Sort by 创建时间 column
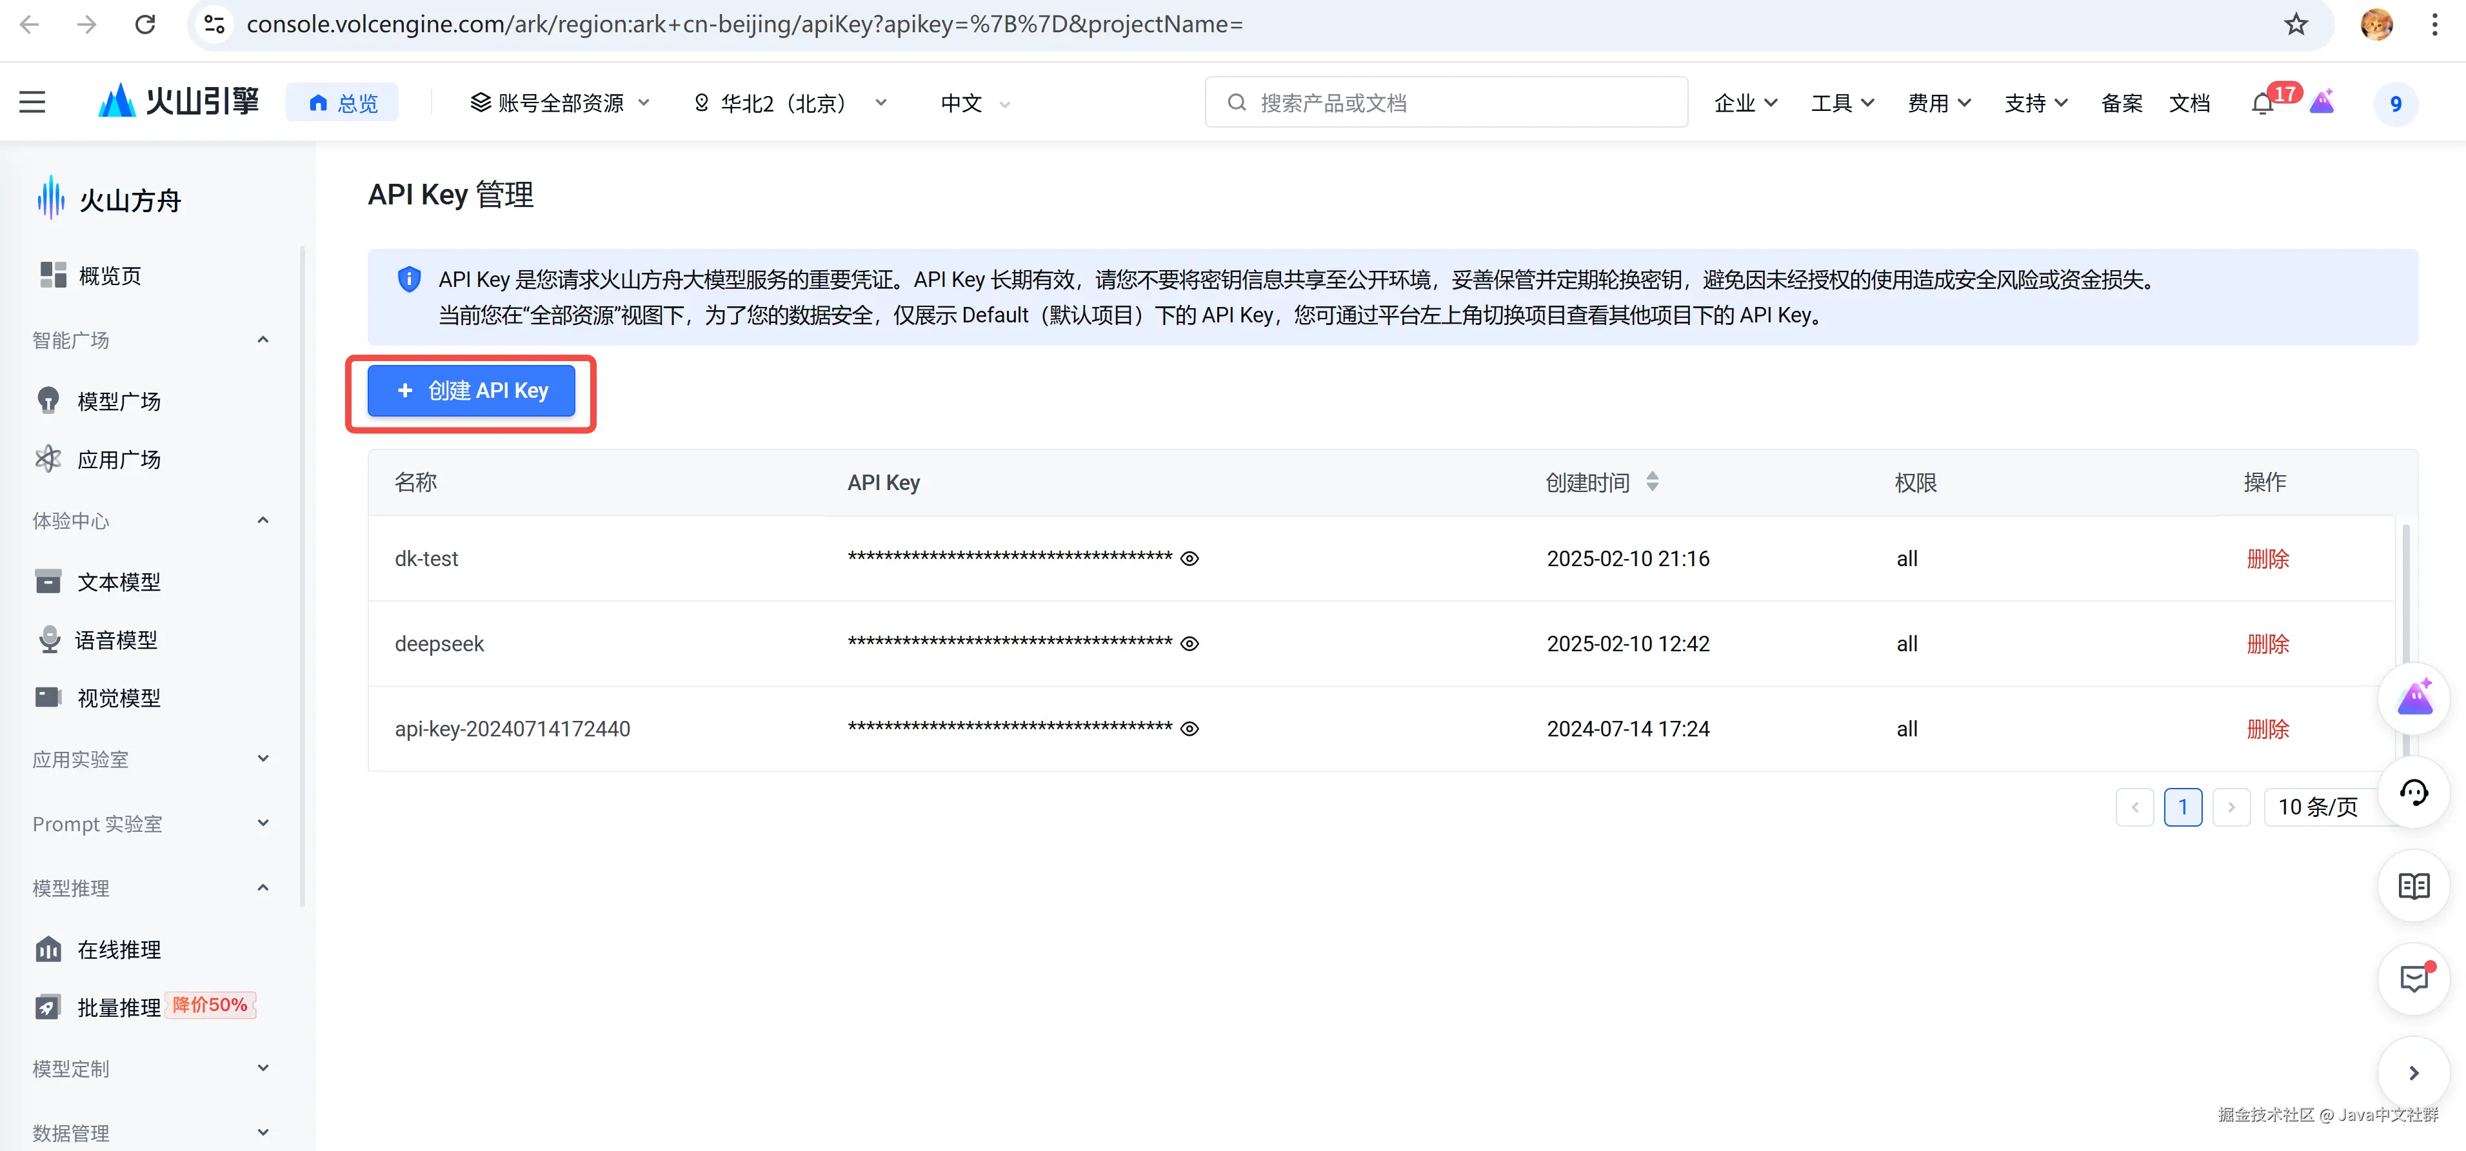Screen dimensions: 2466x1151 [x=1653, y=482]
